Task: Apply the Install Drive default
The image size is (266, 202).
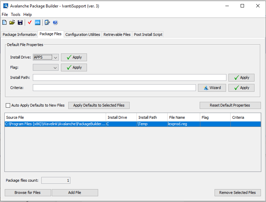Action: (74, 57)
